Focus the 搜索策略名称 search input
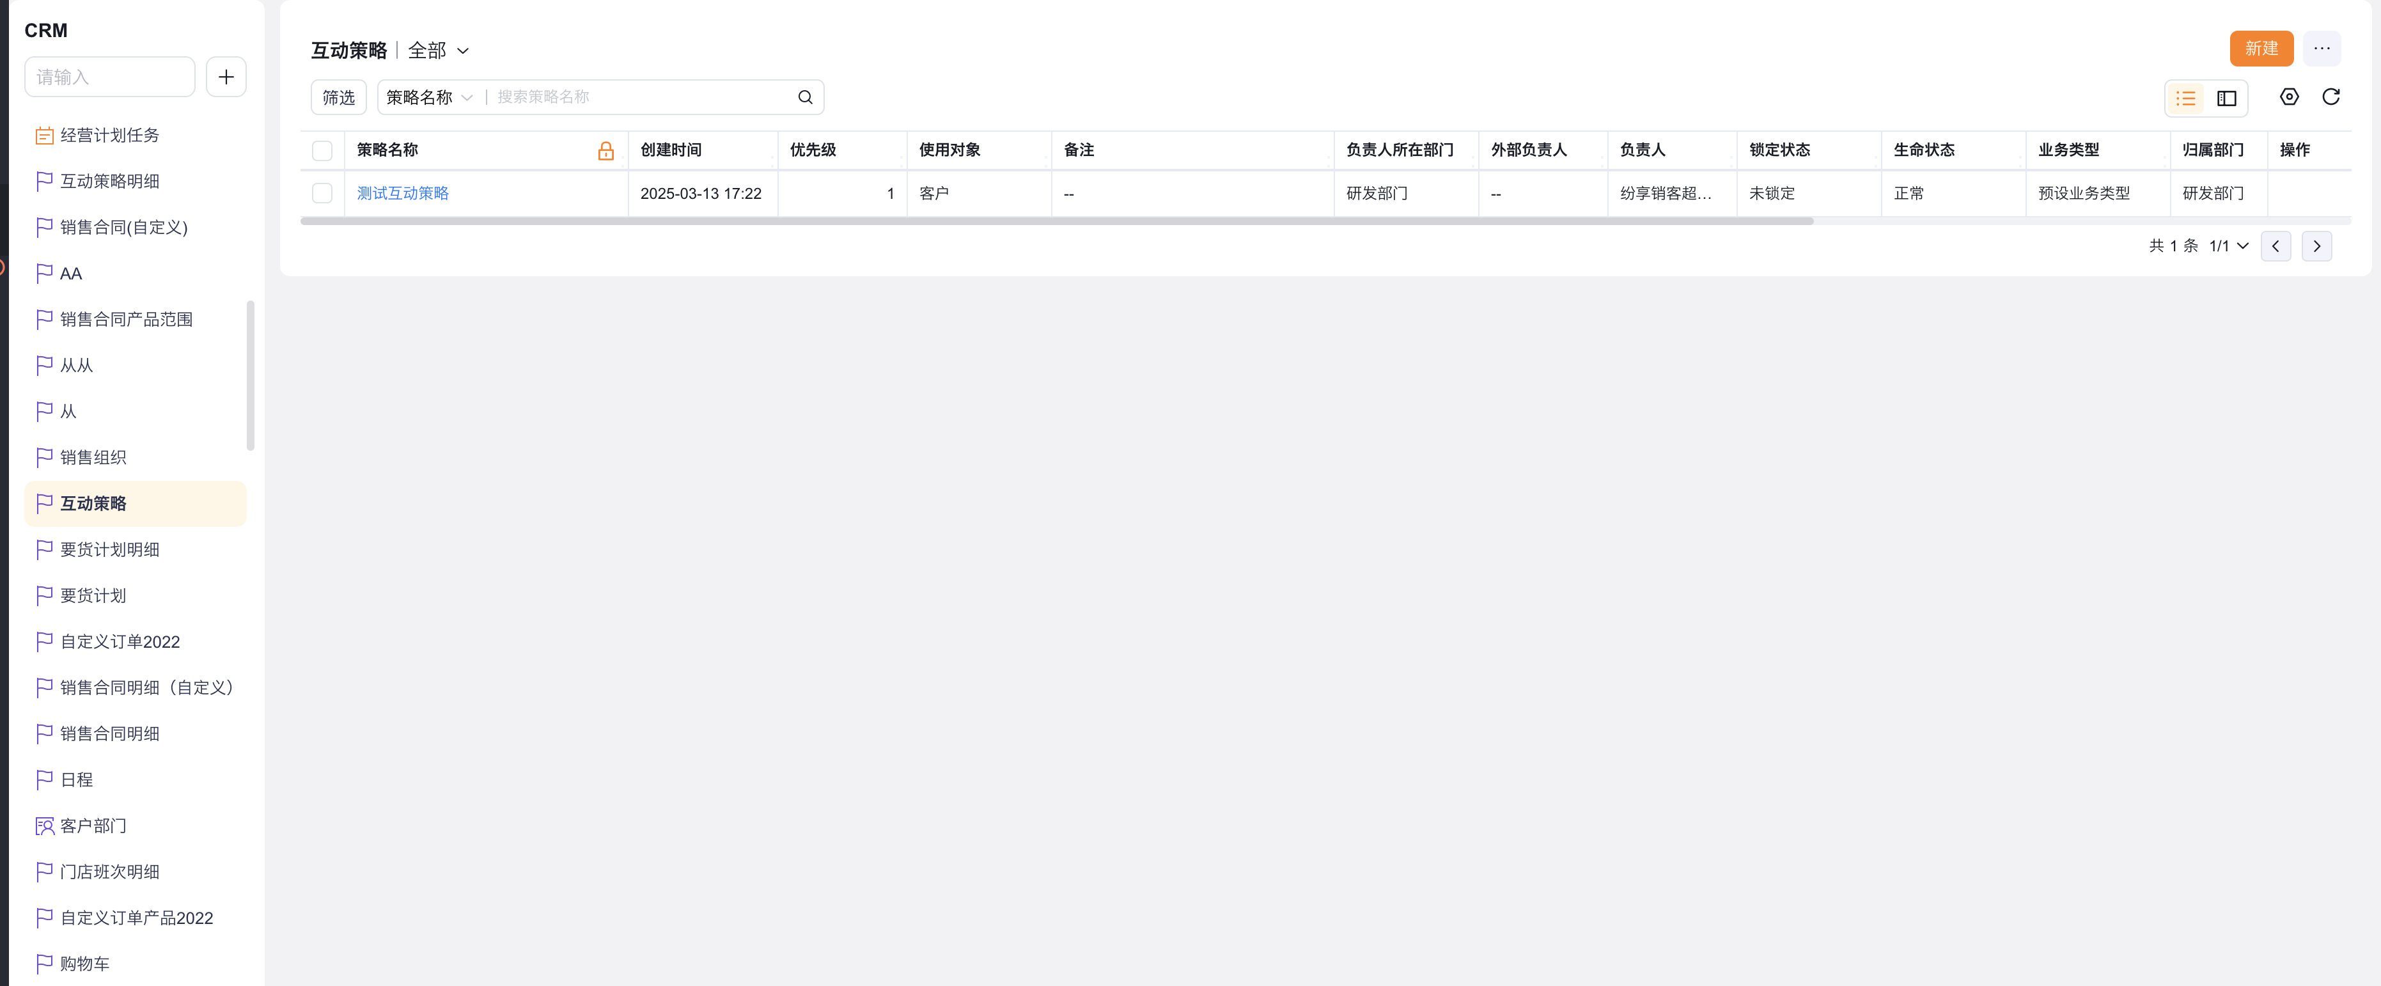 [643, 97]
